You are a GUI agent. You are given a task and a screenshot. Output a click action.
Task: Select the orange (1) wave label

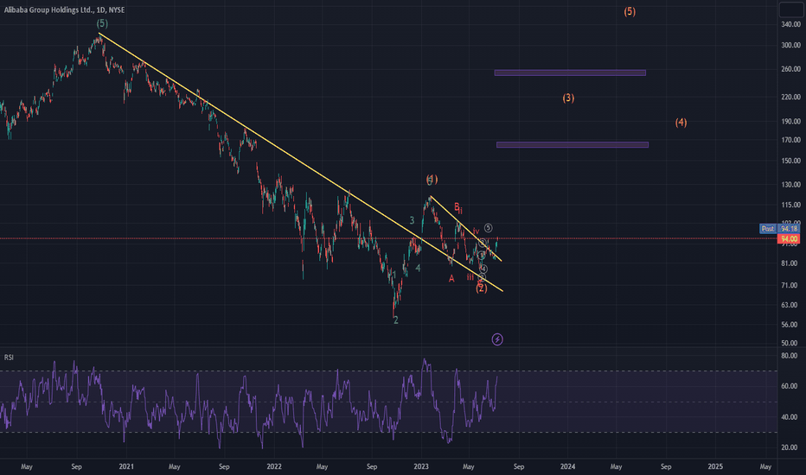tap(432, 180)
